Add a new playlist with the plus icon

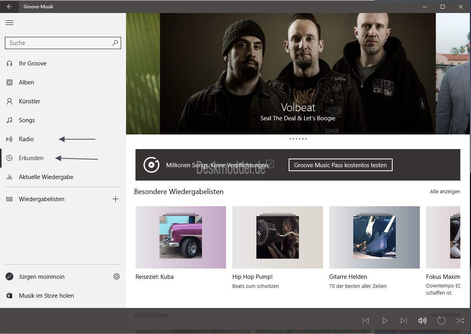pos(115,199)
